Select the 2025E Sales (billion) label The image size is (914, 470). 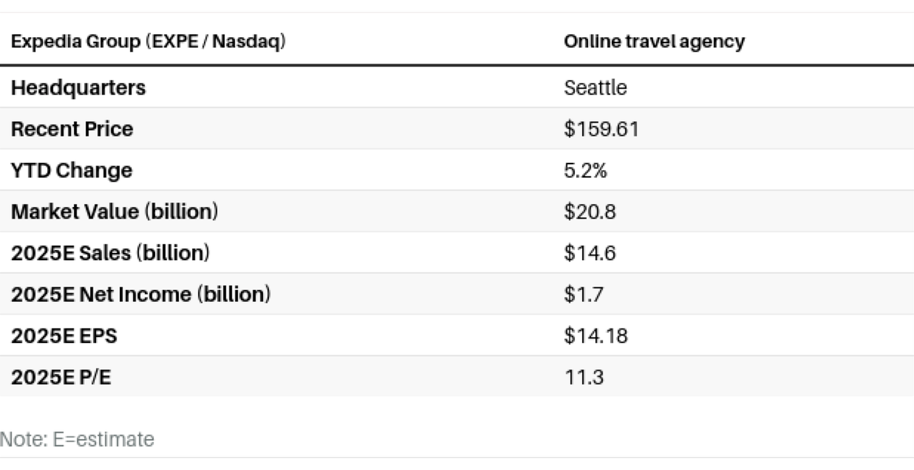[110, 253]
